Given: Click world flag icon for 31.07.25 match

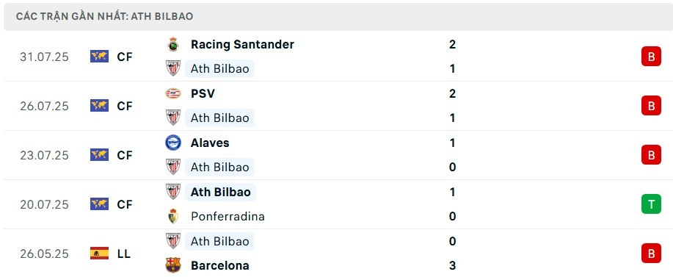Looking at the screenshot, I should click(99, 57).
